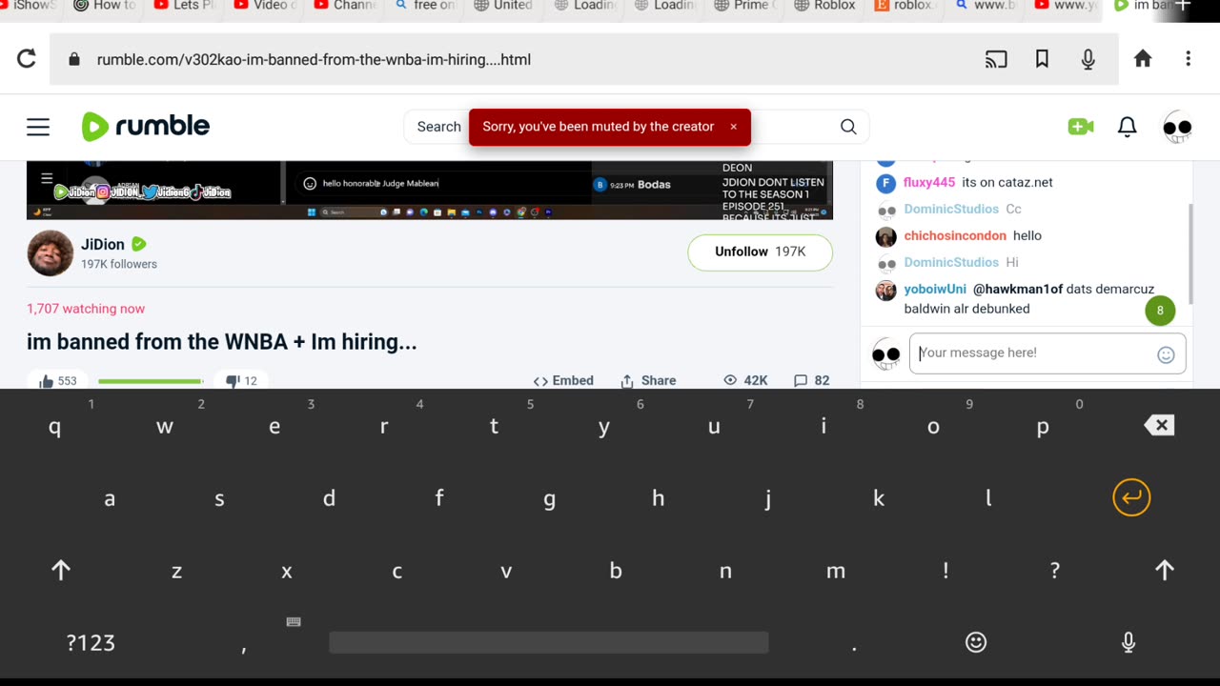Click the green unread messages badge showing 8

[x=1160, y=310]
